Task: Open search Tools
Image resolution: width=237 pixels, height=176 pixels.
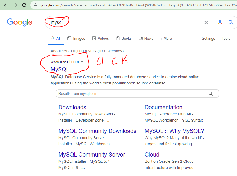Action: pyautogui.click(x=226, y=39)
